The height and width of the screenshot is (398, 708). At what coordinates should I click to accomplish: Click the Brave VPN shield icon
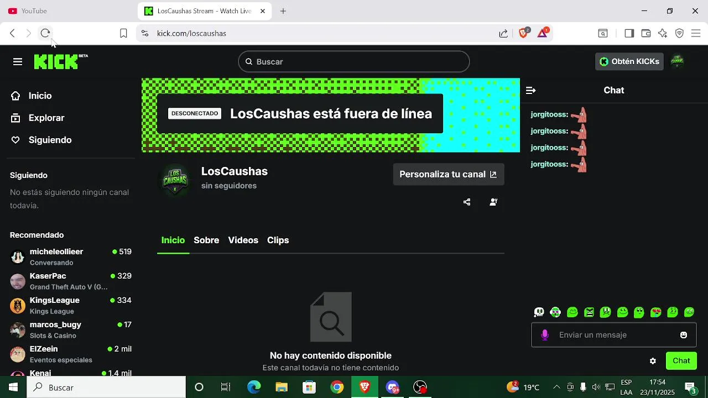(679, 33)
